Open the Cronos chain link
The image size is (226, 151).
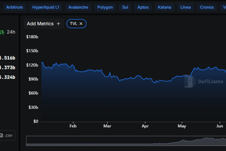click(207, 7)
